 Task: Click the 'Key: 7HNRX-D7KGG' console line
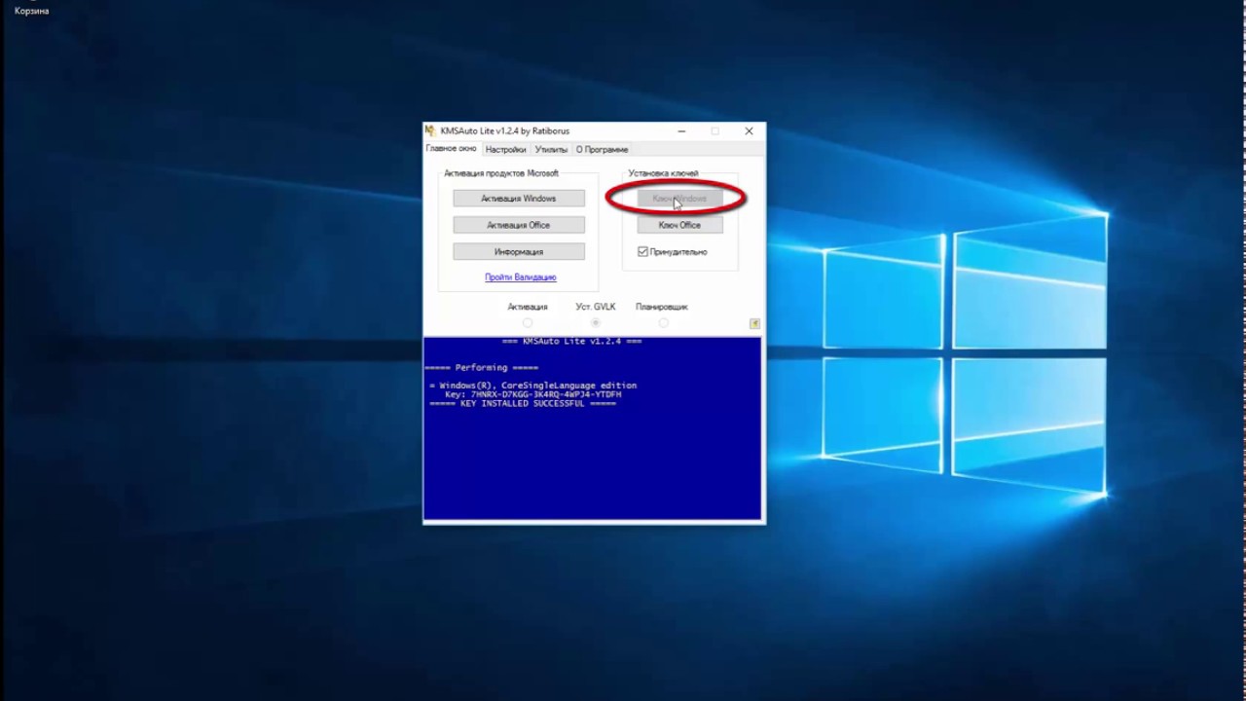[x=533, y=394]
